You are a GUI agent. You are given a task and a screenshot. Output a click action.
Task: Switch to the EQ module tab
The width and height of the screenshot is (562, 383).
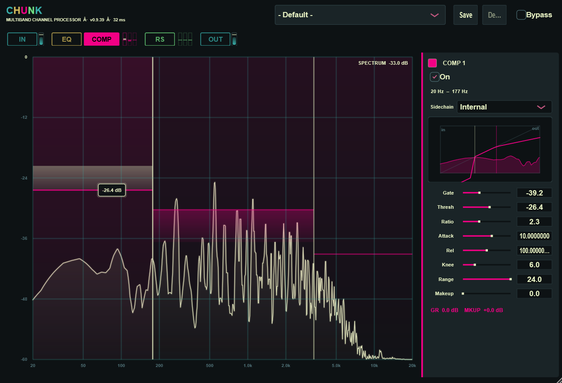point(67,39)
